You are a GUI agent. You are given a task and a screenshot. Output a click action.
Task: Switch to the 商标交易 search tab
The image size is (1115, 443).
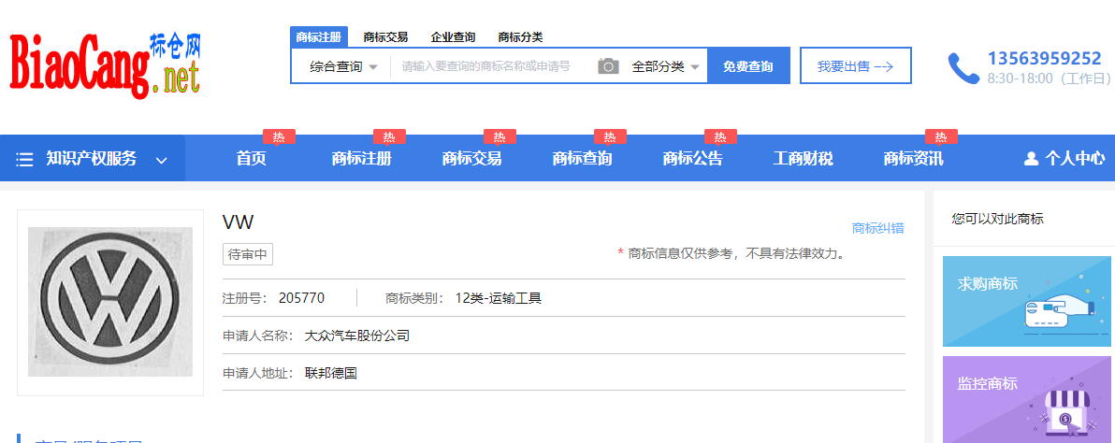tap(385, 37)
